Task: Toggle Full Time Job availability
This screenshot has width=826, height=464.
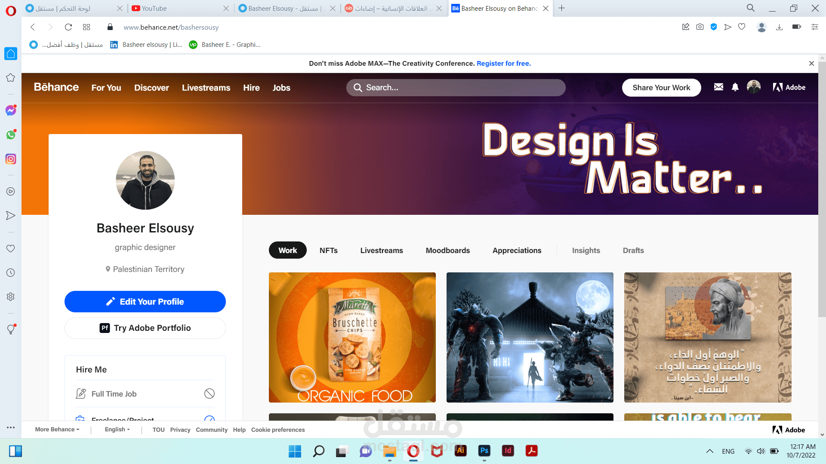Action: 210,394
